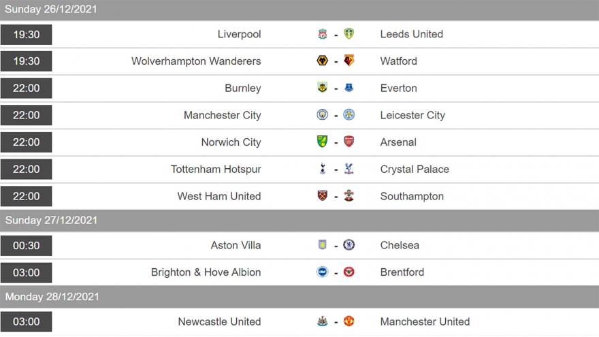Select the Sunday 26/12/2021 date header

coord(51,10)
